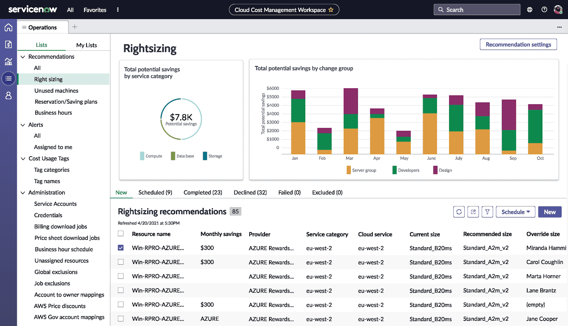The image size is (568, 326).
Task: Click the New button to create a recommendation
Action: point(550,211)
